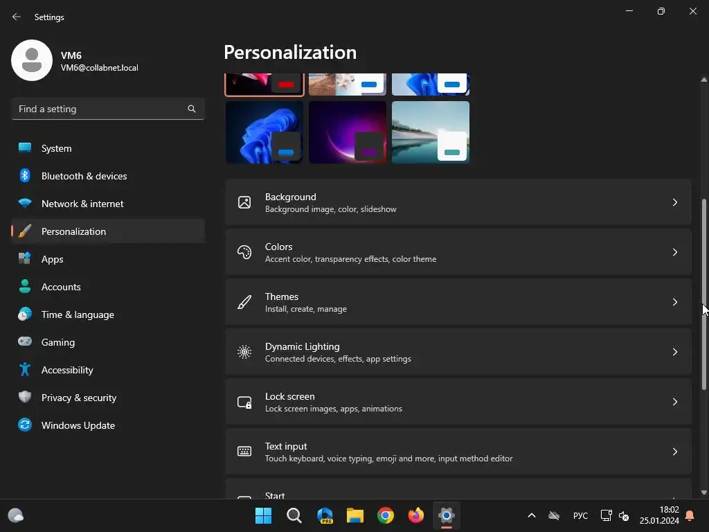Click the VM6 user avatar picture
Viewport: 709px width, 532px height.
click(x=32, y=60)
